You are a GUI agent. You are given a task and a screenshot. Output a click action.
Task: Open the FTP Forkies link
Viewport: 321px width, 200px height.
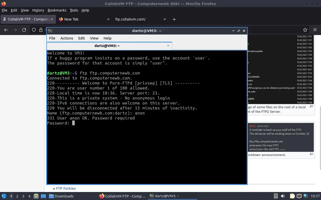point(66,188)
